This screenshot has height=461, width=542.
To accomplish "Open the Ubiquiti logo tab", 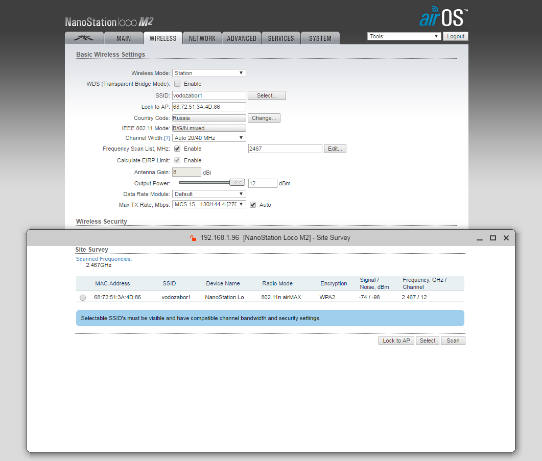I will coord(84,38).
